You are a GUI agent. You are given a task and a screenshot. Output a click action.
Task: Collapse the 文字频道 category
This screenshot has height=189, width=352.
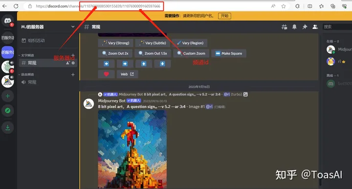[26, 55]
